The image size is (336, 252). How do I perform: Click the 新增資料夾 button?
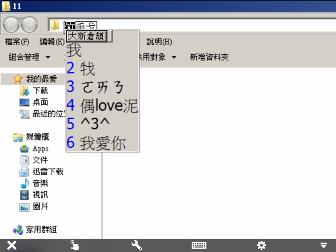[209, 57]
